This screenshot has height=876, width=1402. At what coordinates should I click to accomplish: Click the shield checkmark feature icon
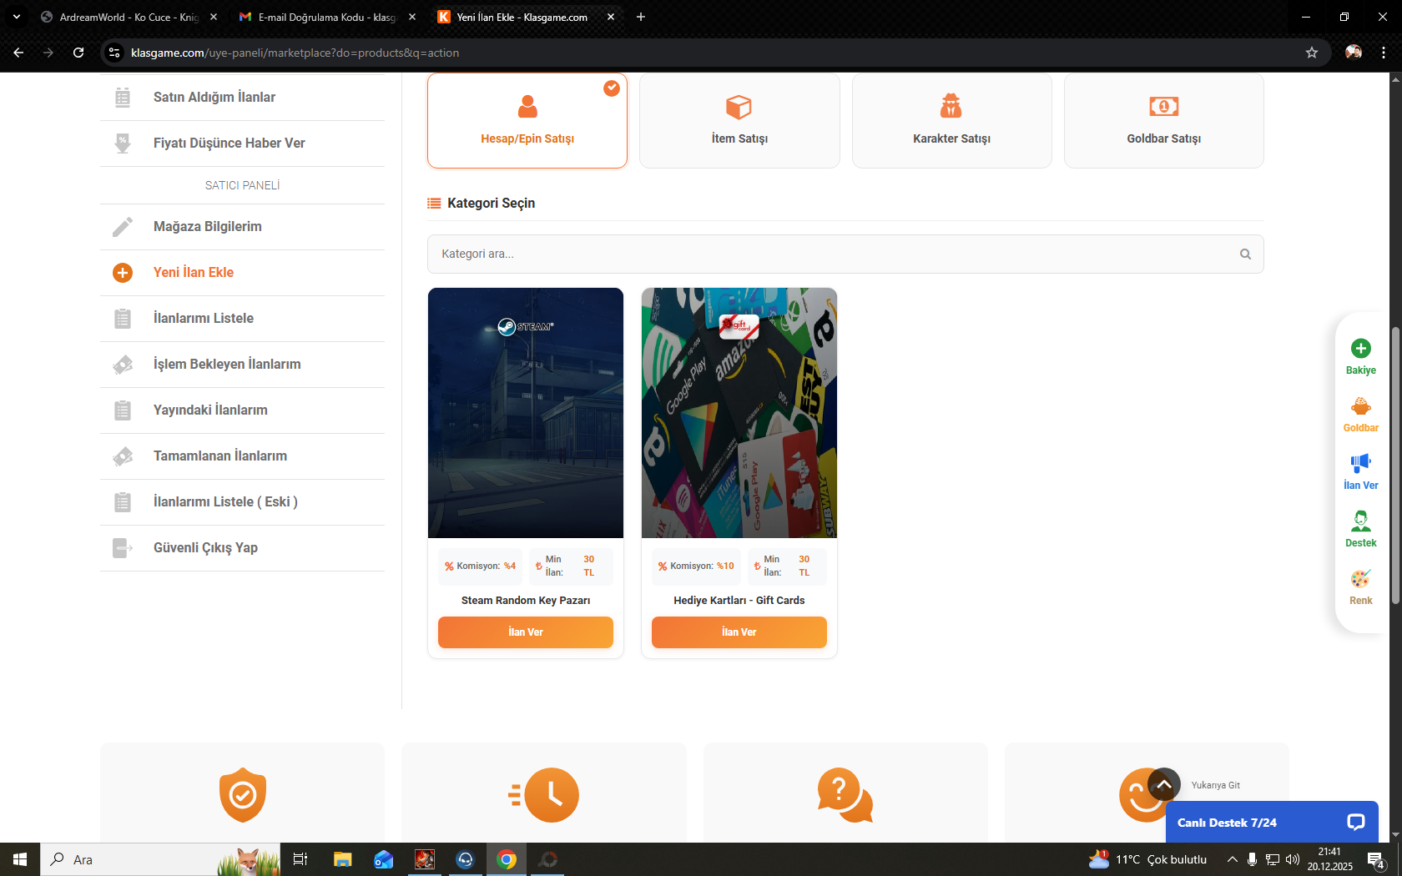(243, 795)
